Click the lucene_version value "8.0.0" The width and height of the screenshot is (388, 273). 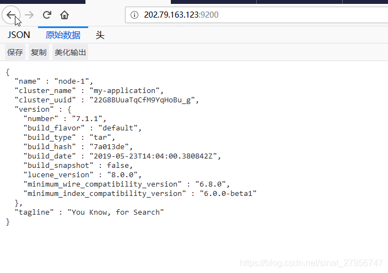(x=122, y=175)
